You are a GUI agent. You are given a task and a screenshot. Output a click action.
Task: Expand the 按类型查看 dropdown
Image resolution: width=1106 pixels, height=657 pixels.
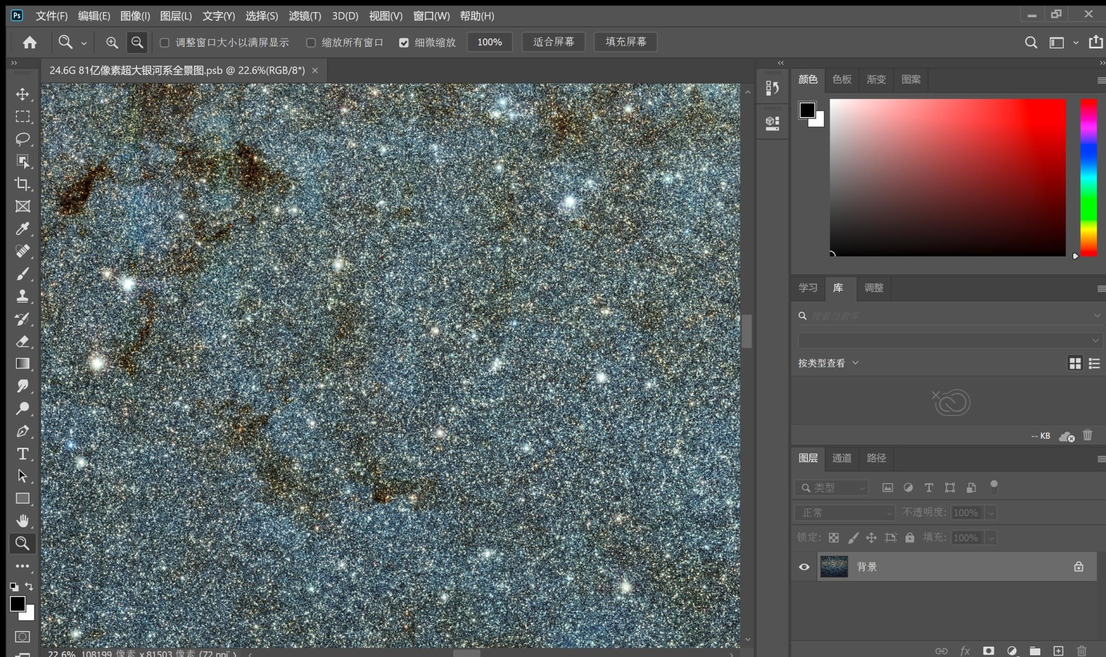pyautogui.click(x=828, y=363)
